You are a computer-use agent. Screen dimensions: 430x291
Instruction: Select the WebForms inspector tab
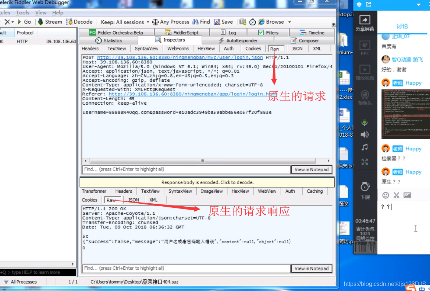(178, 49)
